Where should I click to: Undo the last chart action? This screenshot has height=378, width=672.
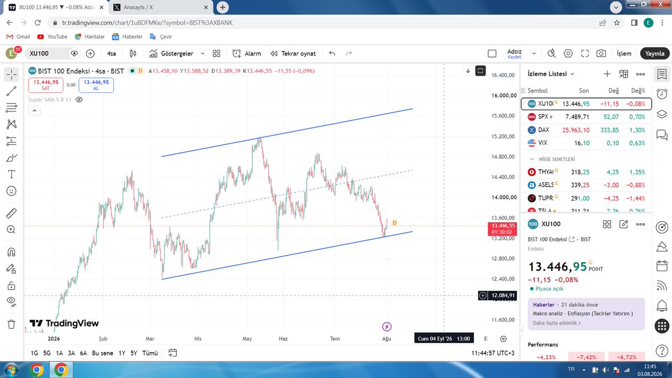click(332, 53)
